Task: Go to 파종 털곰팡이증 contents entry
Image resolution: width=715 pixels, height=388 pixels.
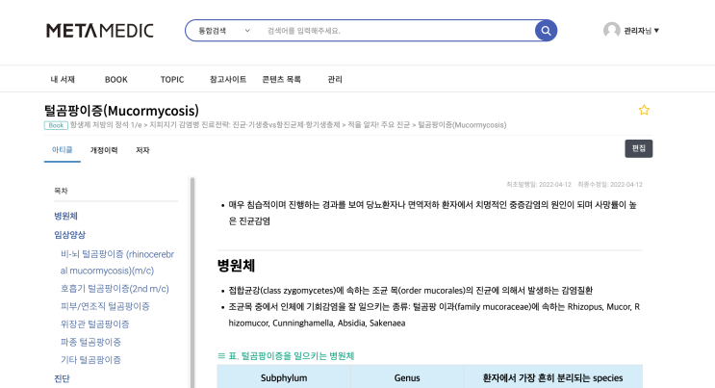Action: click(90, 342)
